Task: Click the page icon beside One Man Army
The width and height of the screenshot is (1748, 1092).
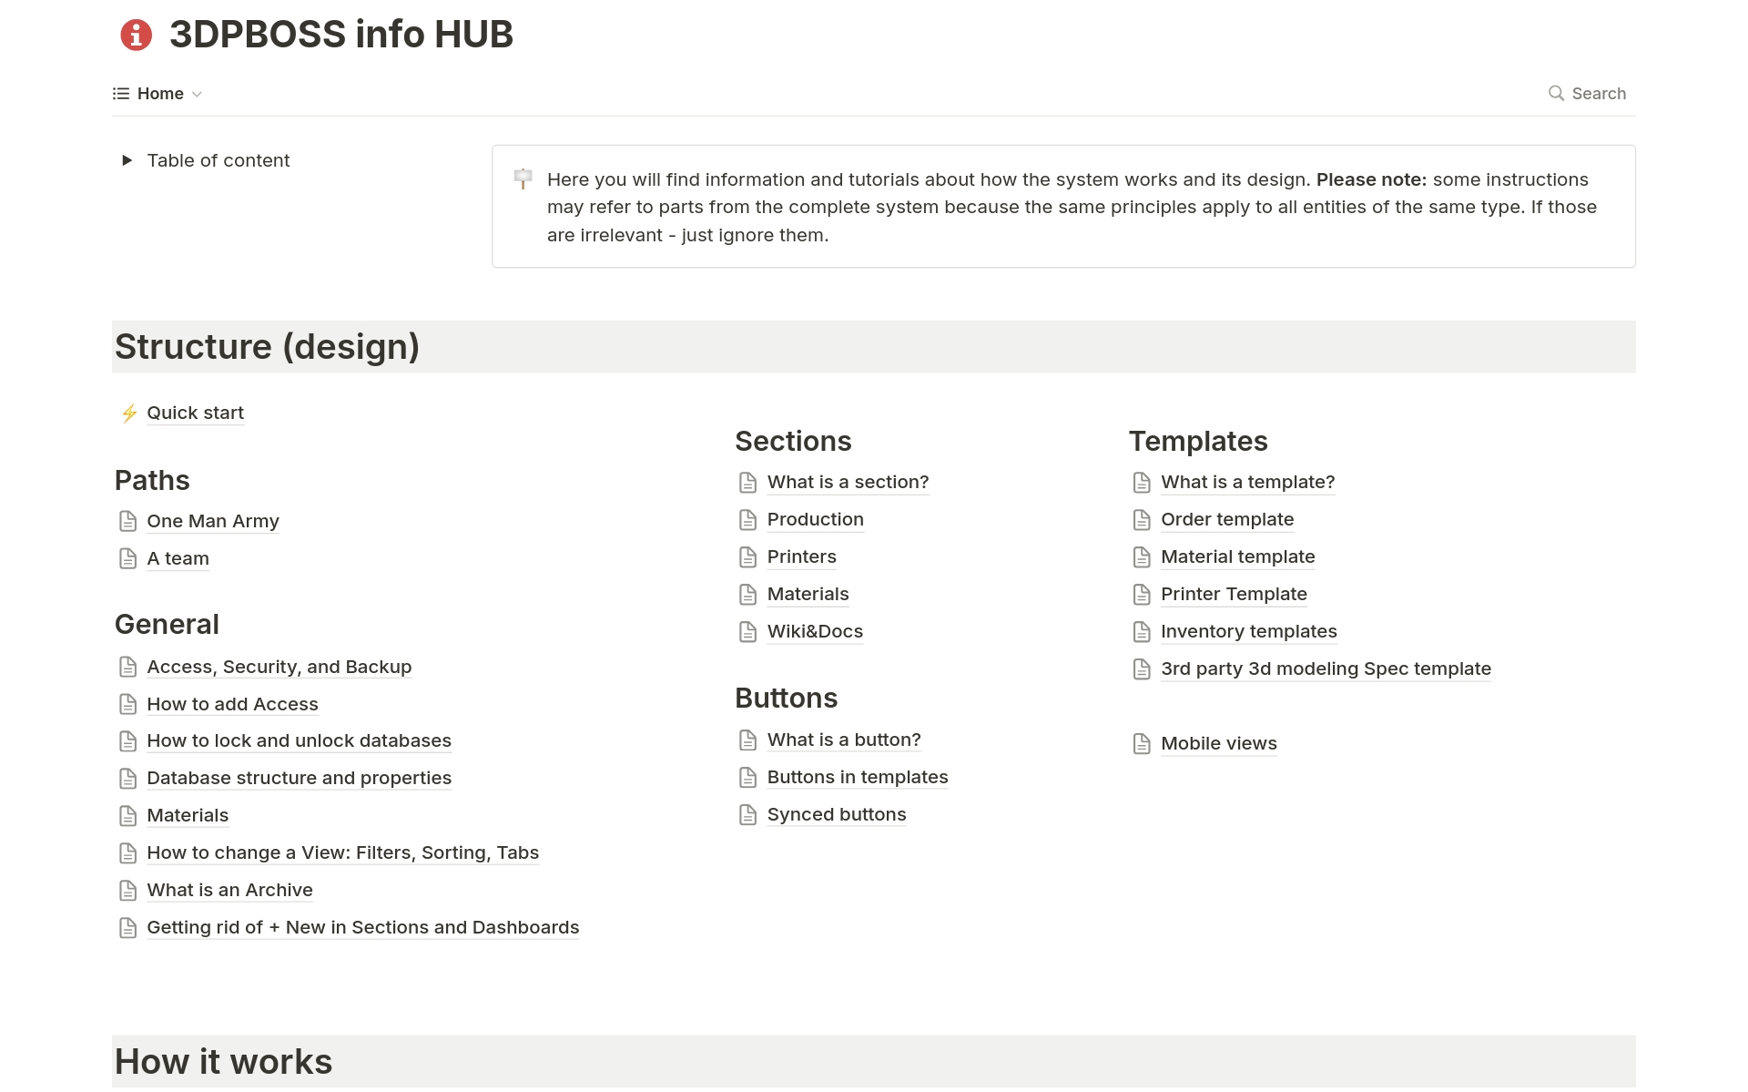Action: click(x=128, y=522)
